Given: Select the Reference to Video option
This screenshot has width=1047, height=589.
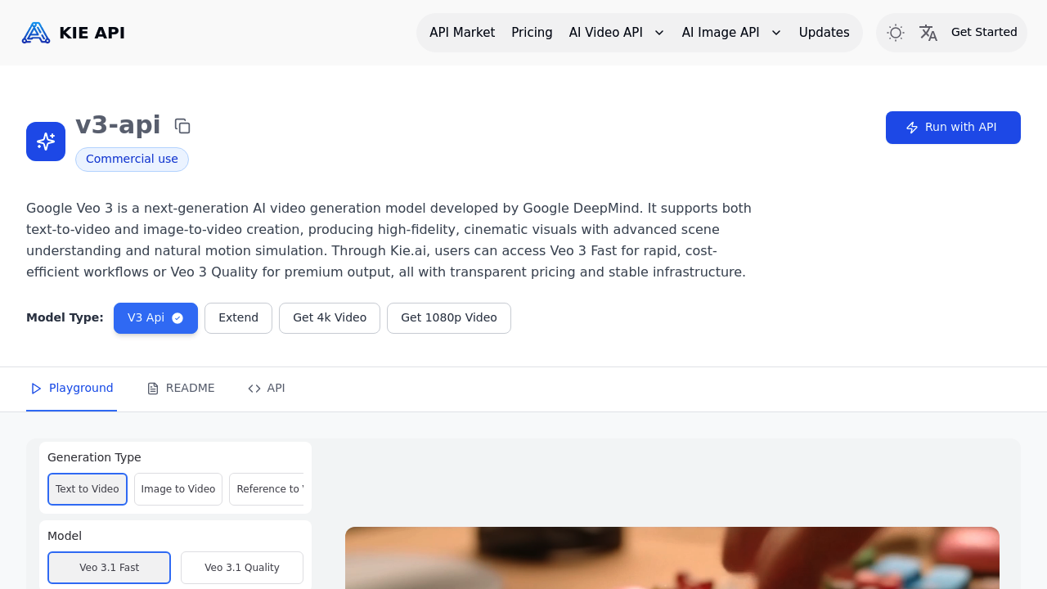Looking at the screenshot, I should [x=267, y=489].
